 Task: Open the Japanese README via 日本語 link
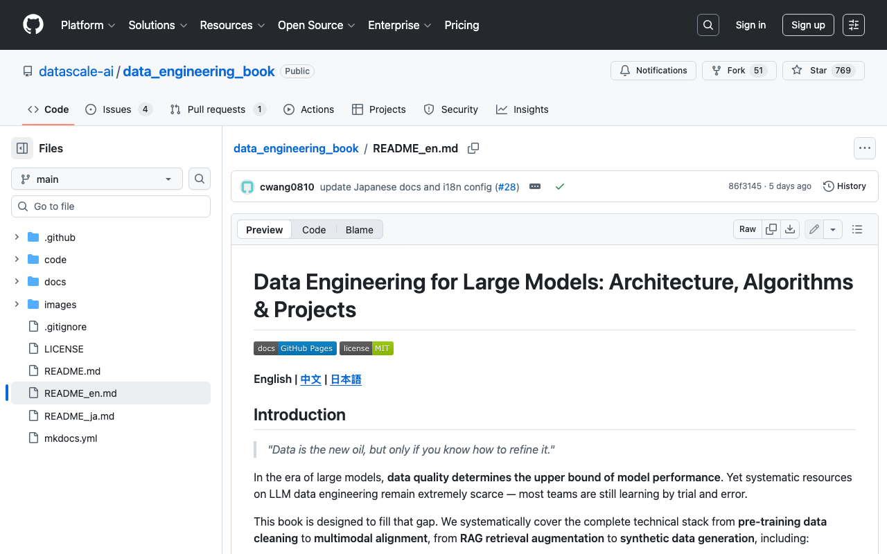345,379
